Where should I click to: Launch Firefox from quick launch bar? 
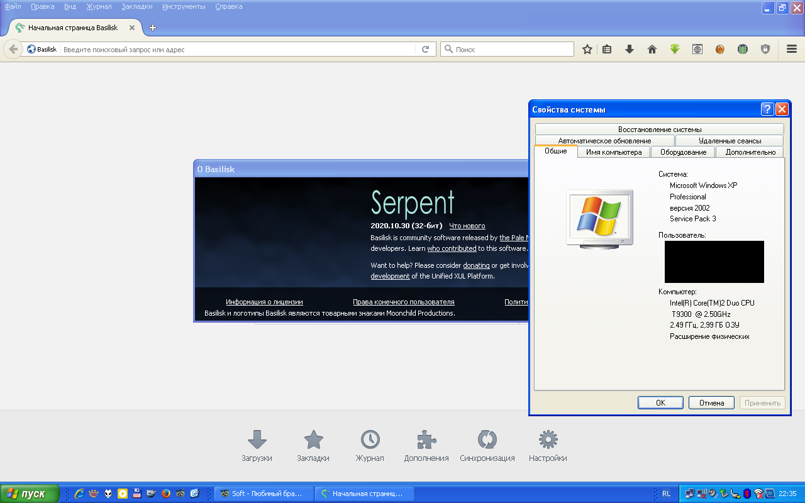point(166,494)
